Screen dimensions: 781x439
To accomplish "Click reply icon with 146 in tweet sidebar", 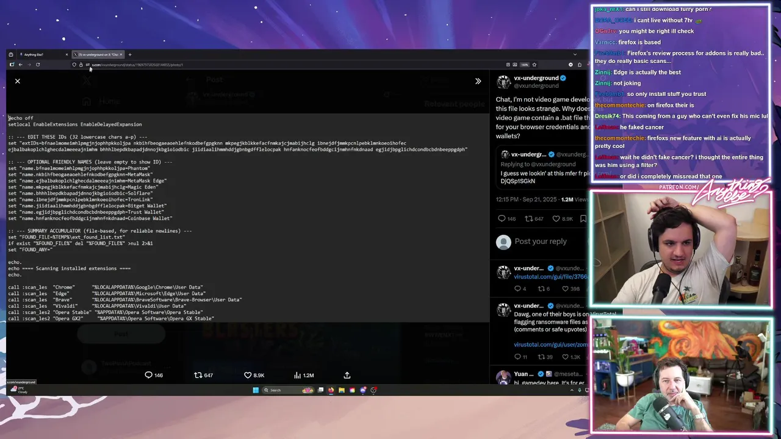I will point(502,218).
